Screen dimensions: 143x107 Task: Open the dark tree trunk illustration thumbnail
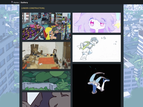[46, 100]
